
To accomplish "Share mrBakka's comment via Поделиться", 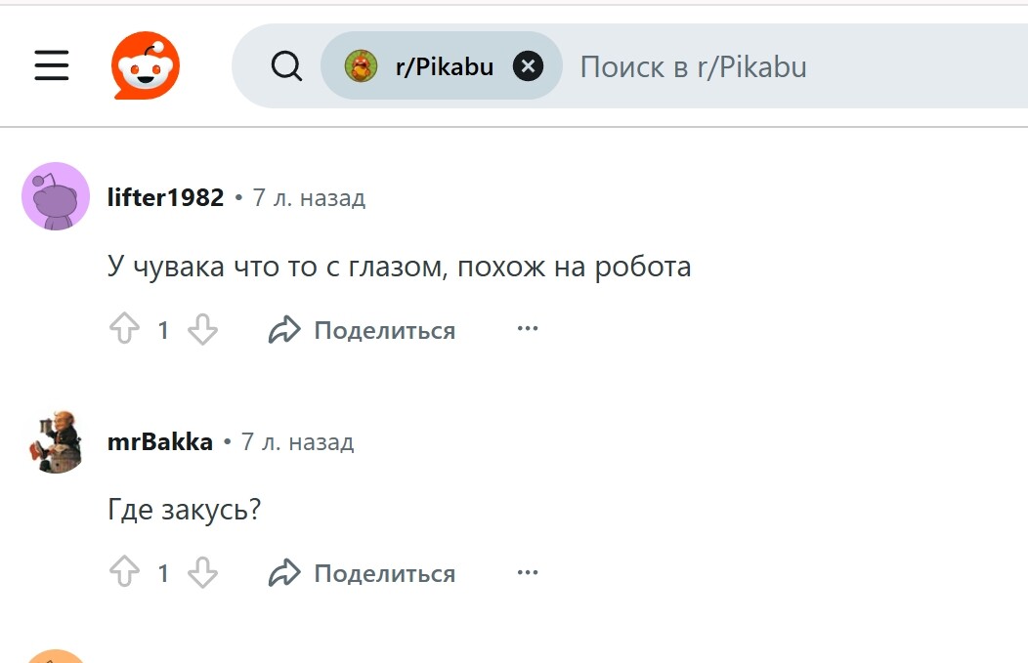I will point(362,573).
